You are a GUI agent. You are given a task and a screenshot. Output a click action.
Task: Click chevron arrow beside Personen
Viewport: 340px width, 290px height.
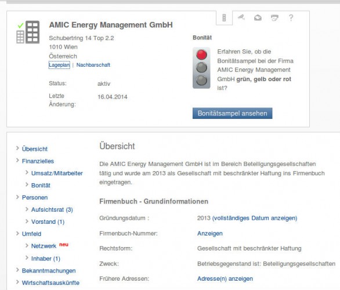tap(17, 197)
